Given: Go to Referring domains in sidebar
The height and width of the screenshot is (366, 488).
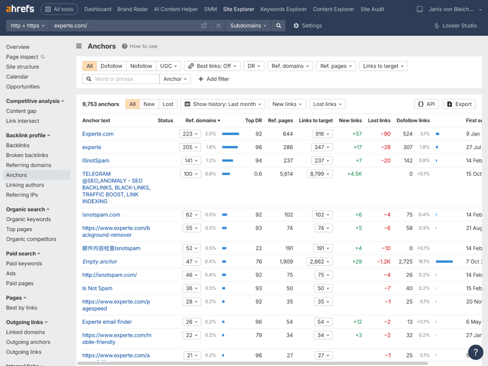Looking at the screenshot, I should [x=29, y=165].
